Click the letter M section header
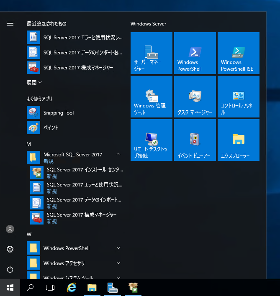 (28, 144)
